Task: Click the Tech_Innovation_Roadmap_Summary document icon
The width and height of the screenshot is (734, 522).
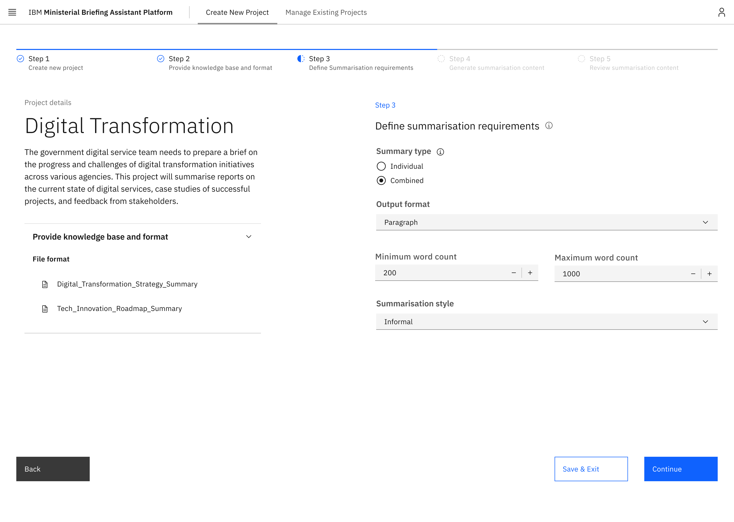Action: click(45, 309)
